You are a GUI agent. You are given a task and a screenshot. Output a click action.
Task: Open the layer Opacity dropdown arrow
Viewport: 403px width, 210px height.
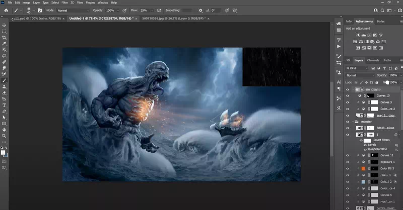pos(400,75)
